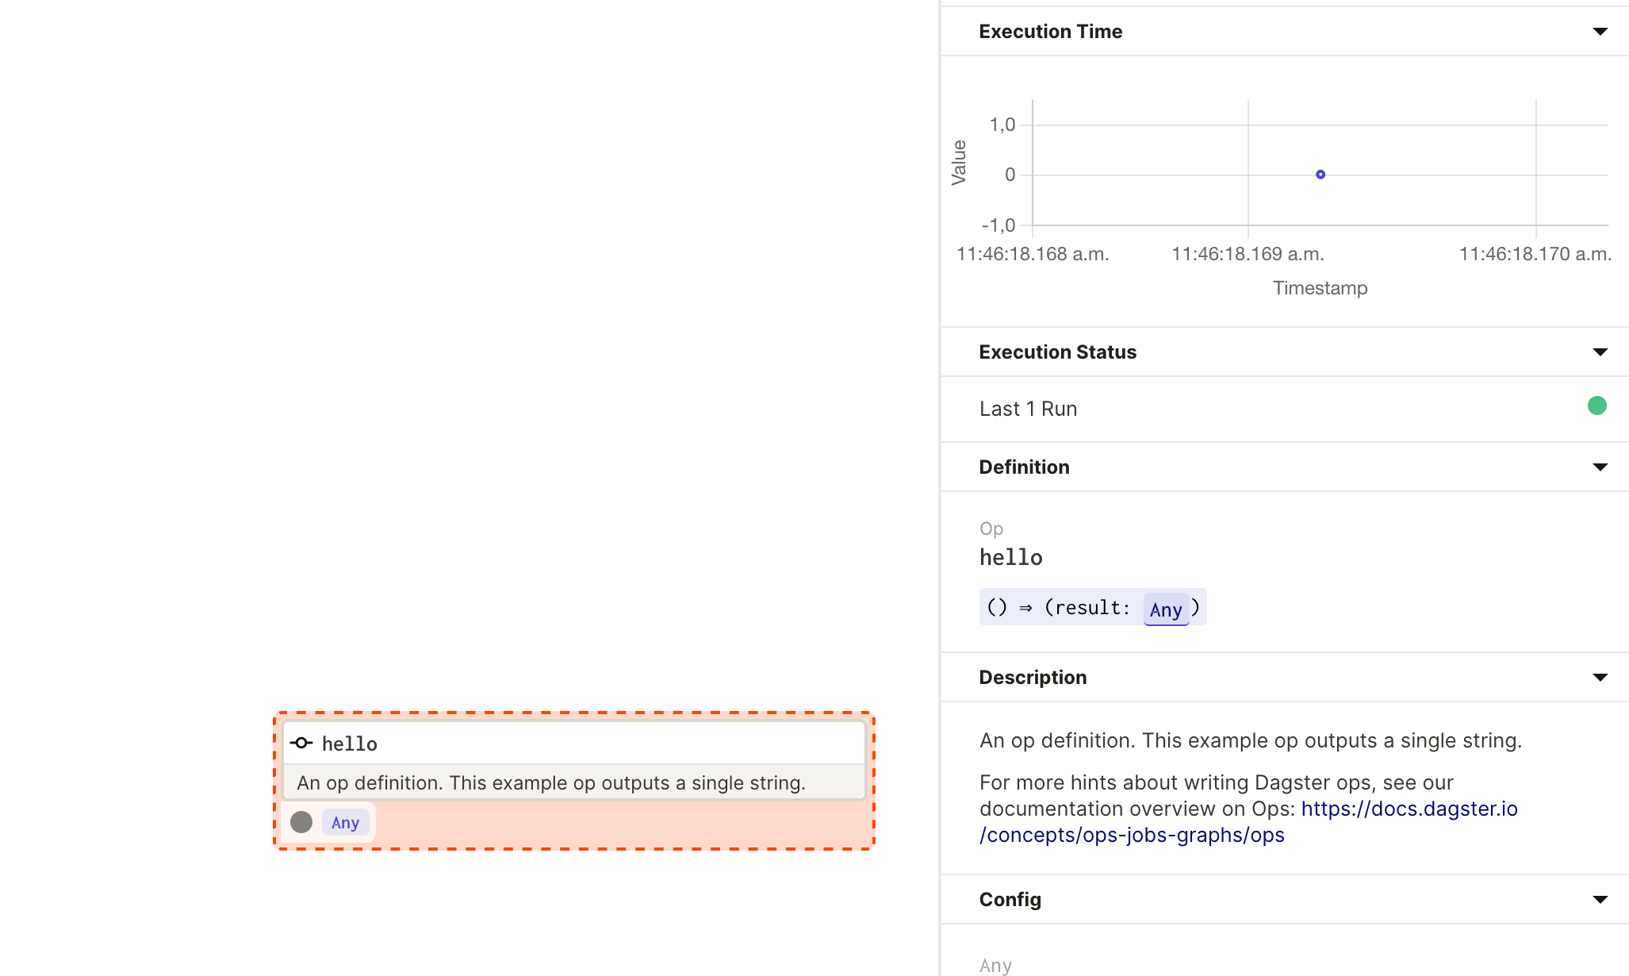1629x976 pixels.
Task: Collapse the Execution Status section arrow
Action: tap(1600, 352)
